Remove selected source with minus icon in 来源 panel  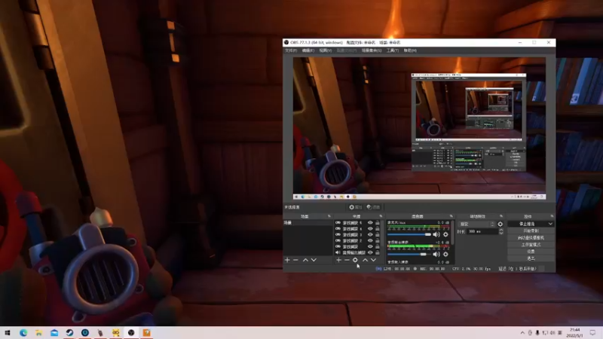[347, 260]
